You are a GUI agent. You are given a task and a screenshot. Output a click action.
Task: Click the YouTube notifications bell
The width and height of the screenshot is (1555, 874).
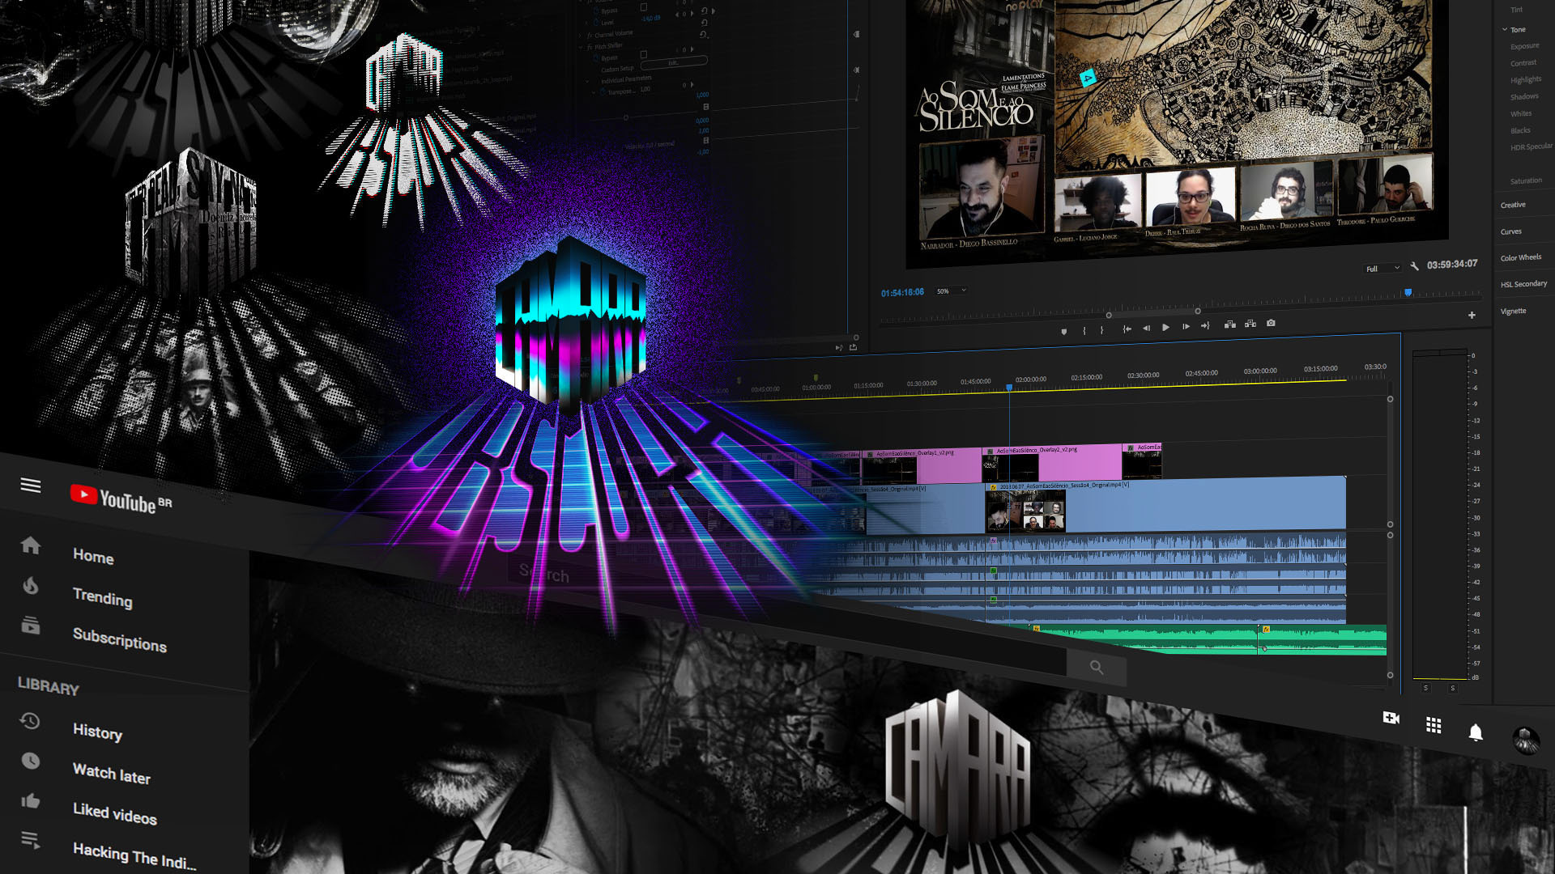click(x=1476, y=732)
